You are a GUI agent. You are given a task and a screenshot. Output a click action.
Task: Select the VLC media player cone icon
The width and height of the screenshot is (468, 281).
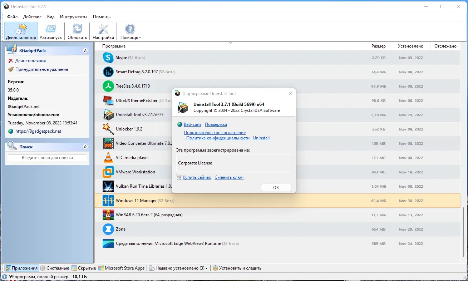pos(108,158)
